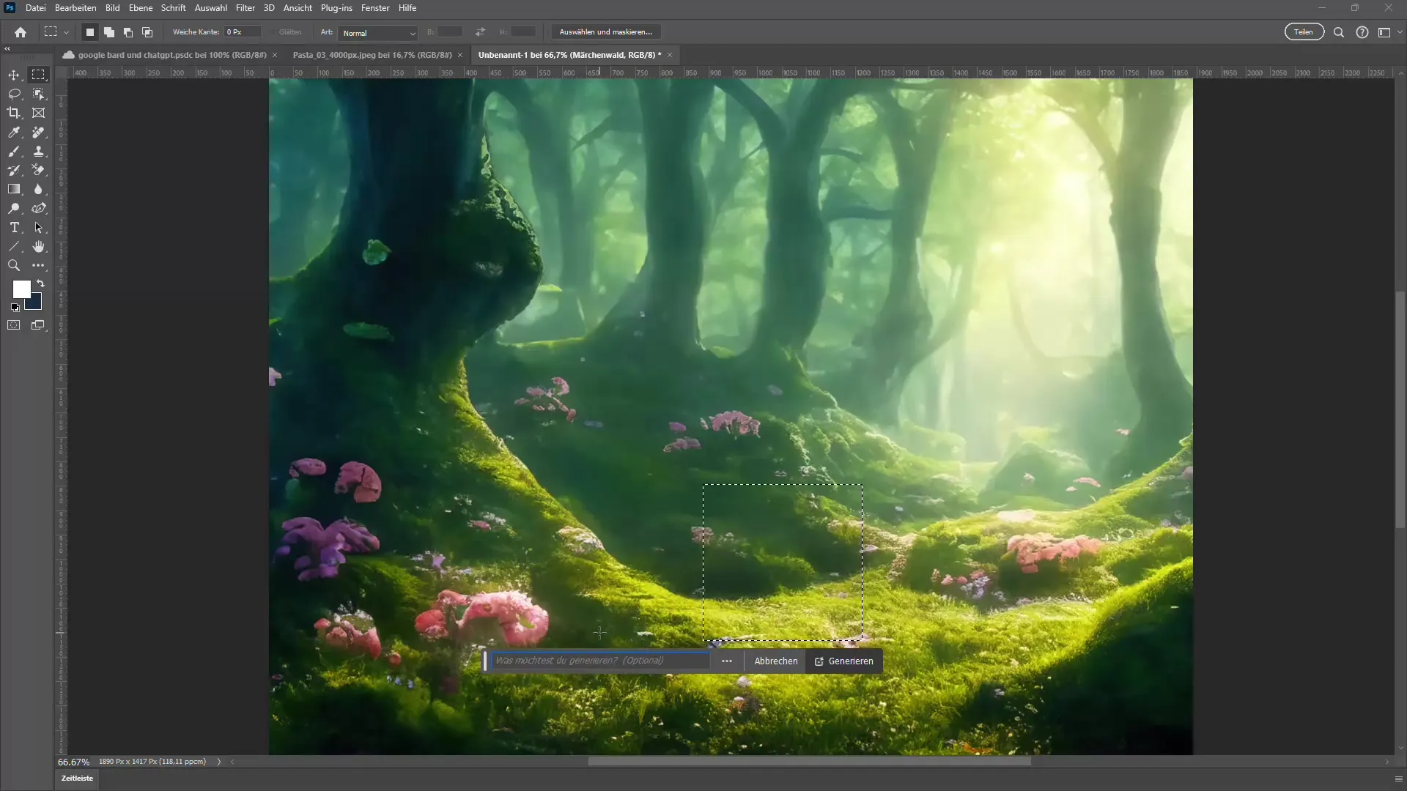1407x791 pixels.
Task: Select the Brush tool
Action: [14, 152]
